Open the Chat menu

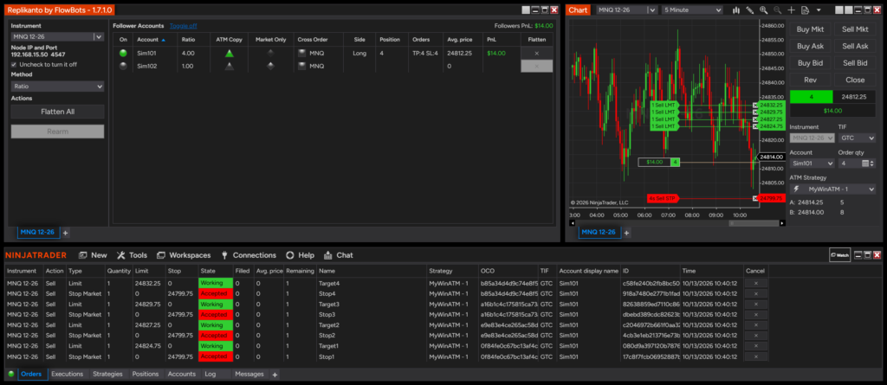coord(339,255)
